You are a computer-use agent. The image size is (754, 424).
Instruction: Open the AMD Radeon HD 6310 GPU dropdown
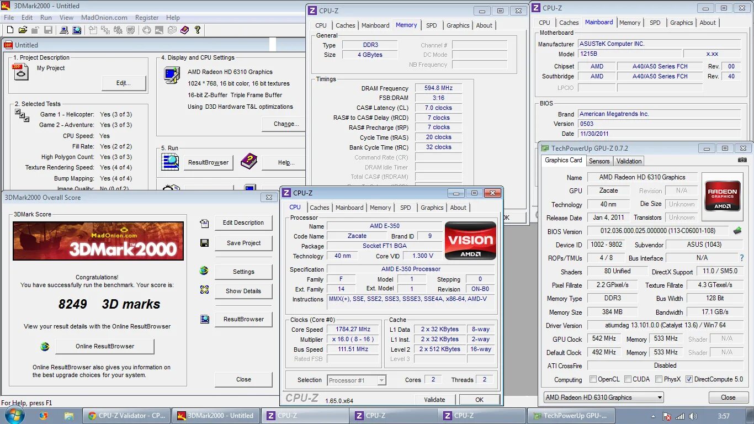pyautogui.click(x=603, y=397)
